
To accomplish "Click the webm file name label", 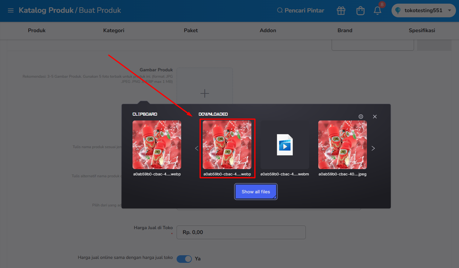I will tap(285, 174).
